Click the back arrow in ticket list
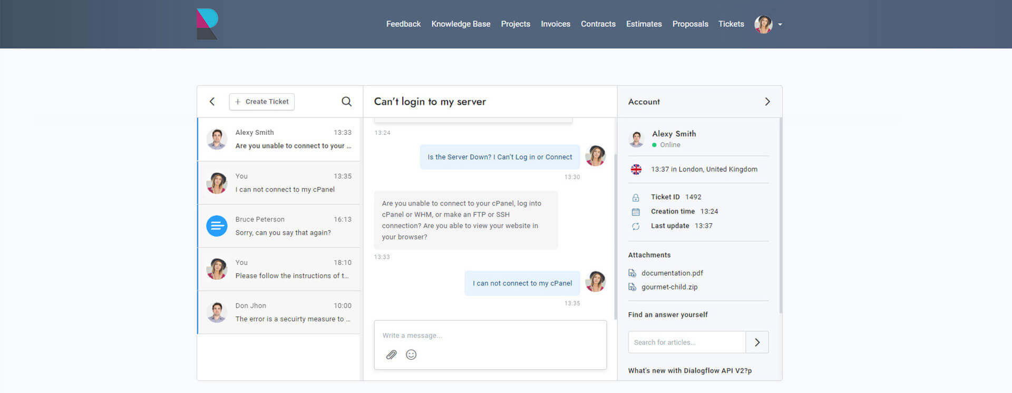Viewport: 1012px width, 393px height. [x=212, y=102]
